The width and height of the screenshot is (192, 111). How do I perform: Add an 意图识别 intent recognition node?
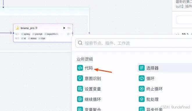(x=89, y=78)
